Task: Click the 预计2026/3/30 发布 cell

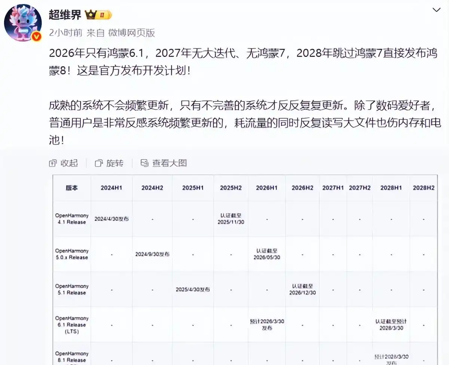Action: click(x=266, y=325)
